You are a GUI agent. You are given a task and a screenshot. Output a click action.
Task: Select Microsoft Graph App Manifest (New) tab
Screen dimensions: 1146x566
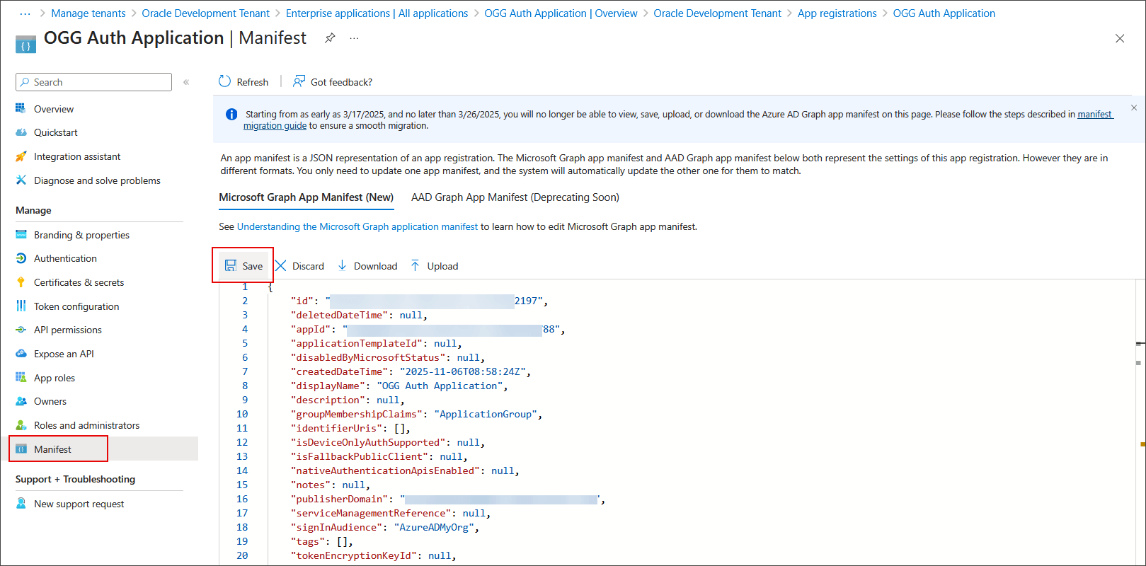click(x=306, y=197)
